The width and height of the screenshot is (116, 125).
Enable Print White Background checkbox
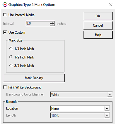5,87
